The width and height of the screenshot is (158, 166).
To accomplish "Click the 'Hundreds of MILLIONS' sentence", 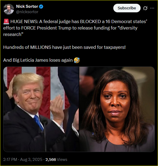I will pos(65,47).
